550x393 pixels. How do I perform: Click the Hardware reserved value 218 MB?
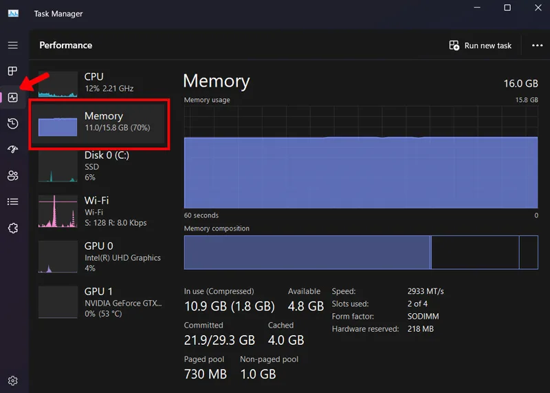click(x=420, y=329)
